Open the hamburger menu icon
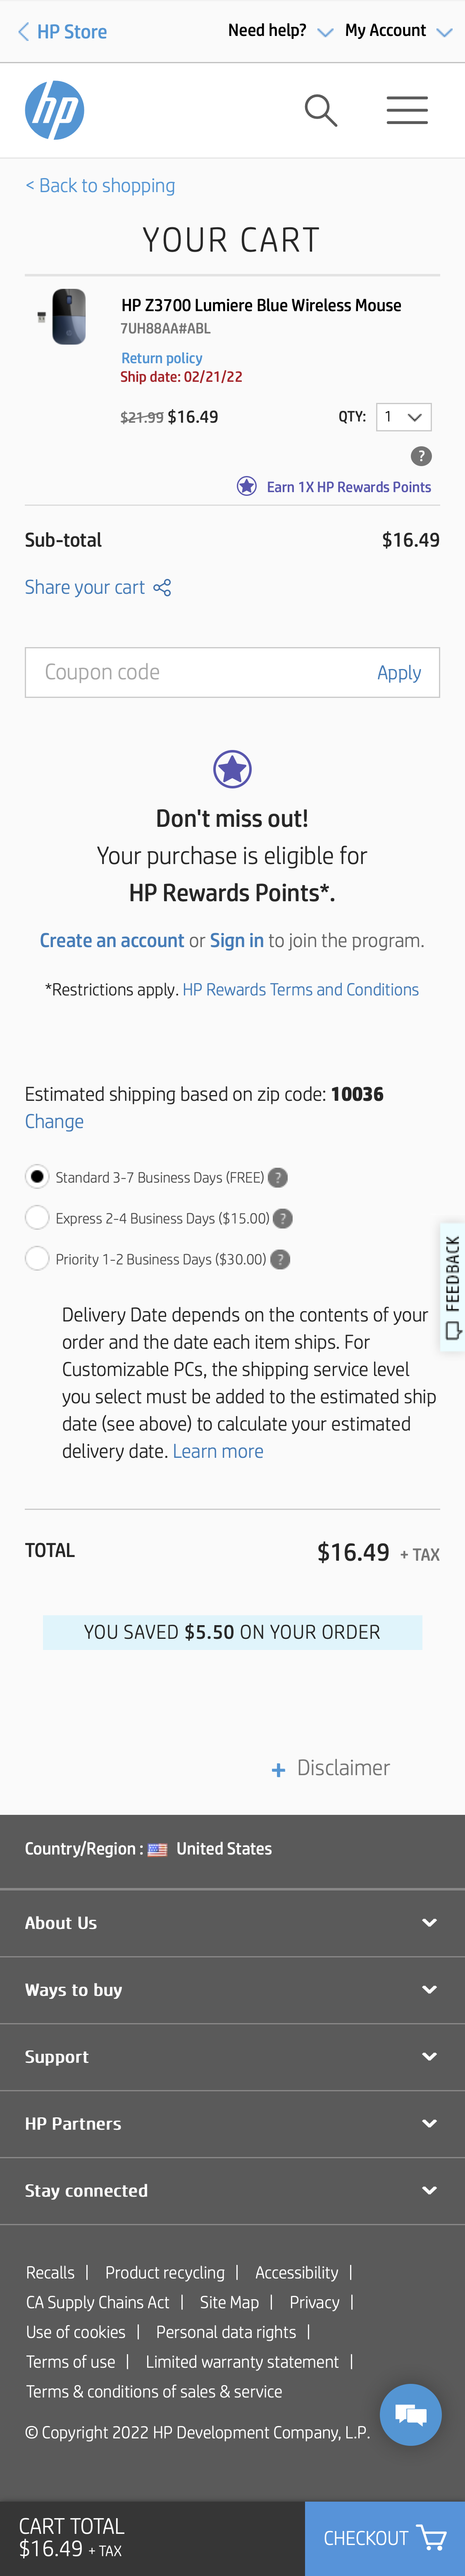 [407, 110]
